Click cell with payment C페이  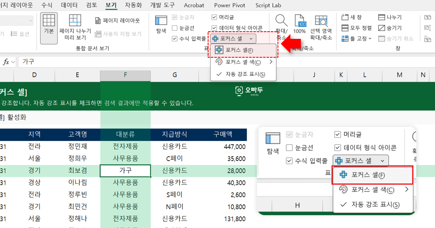[174, 159]
